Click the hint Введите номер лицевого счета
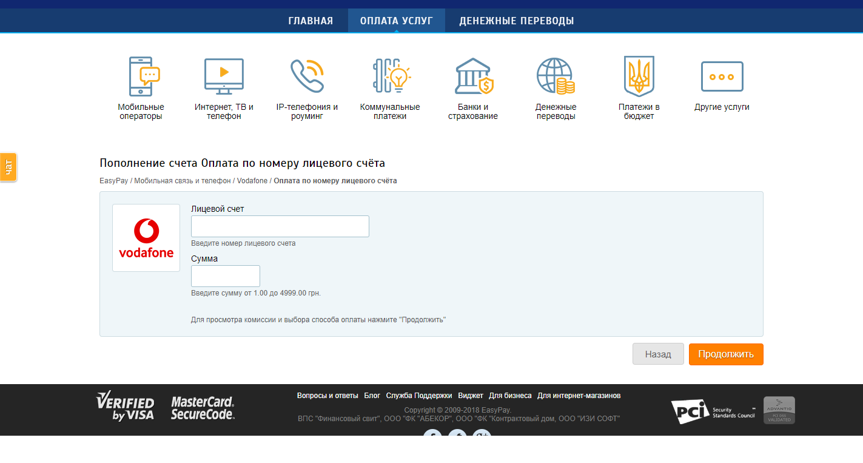This screenshot has width=863, height=463. (243, 243)
